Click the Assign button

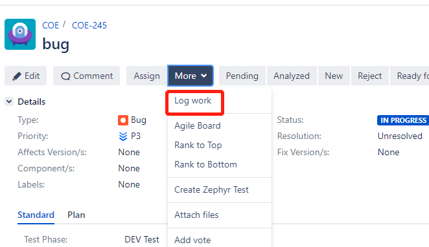(x=146, y=76)
